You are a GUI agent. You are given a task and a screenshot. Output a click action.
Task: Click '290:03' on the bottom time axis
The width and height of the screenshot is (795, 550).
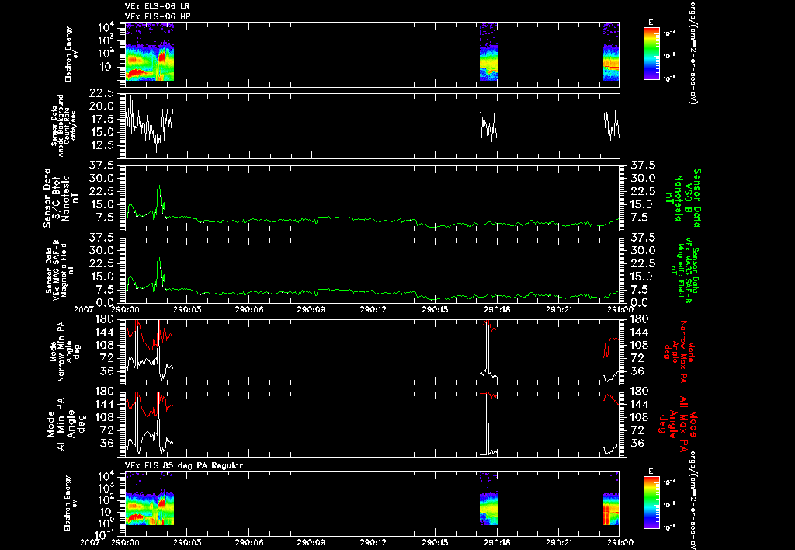tap(187, 542)
